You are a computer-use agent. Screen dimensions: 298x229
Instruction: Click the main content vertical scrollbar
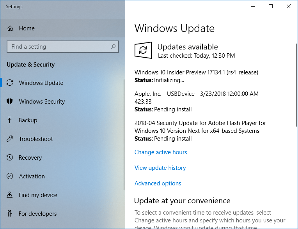coord(296,85)
